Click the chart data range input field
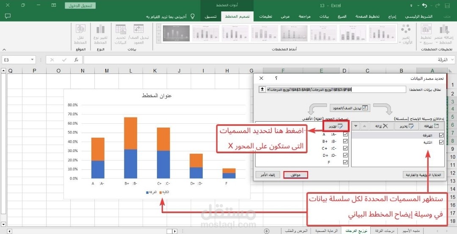Screen dimensions: 457x234 [x=336, y=90]
